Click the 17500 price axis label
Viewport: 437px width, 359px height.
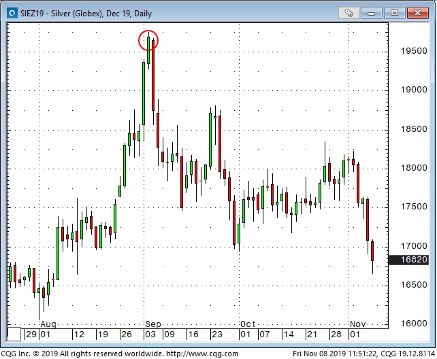point(414,207)
